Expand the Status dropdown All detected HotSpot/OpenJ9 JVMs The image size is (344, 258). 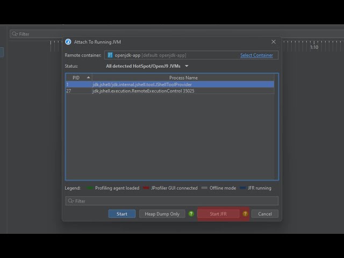click(147, 66)
